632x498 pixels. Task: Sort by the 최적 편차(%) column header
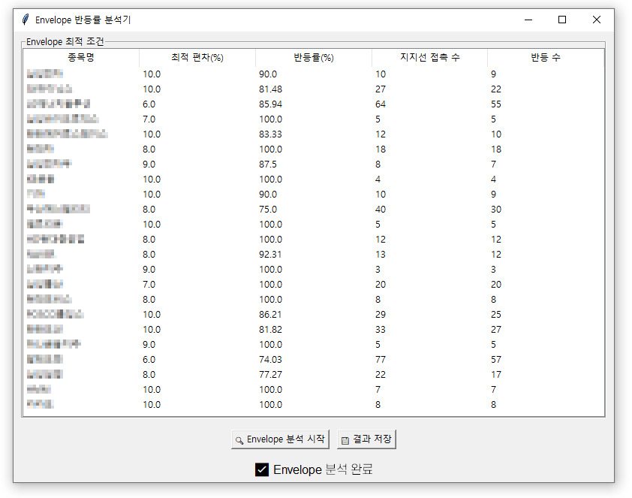tap(197, 57)
